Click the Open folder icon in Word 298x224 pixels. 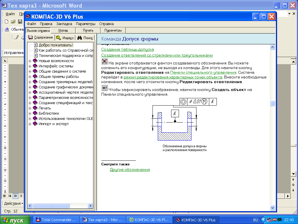13,22
